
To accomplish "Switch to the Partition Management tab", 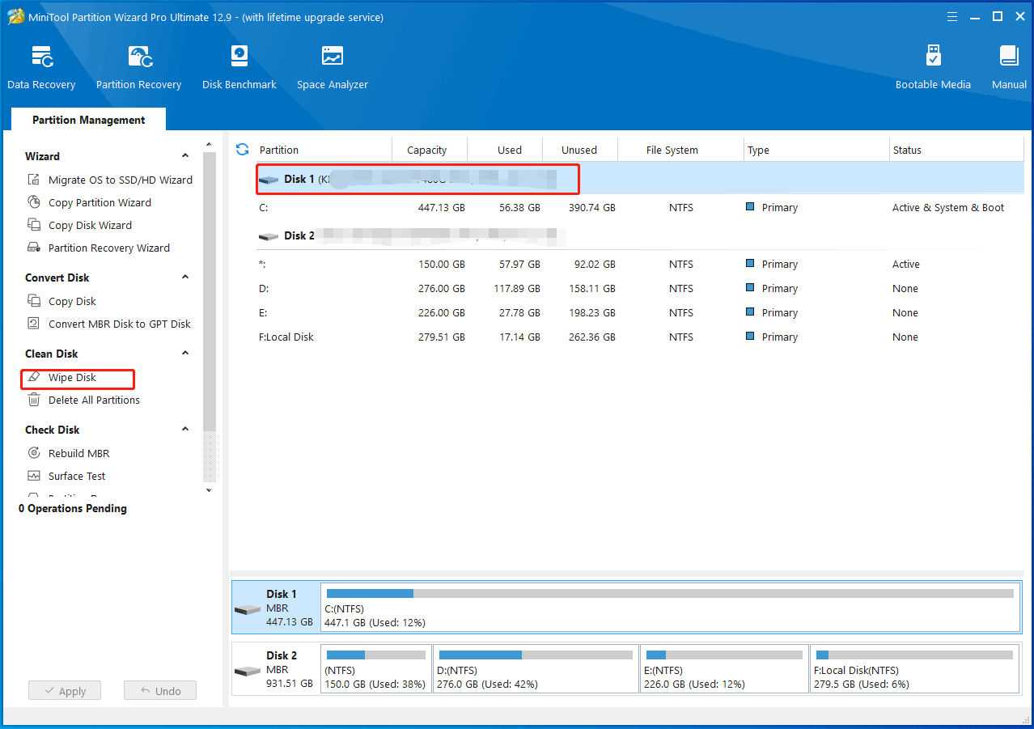I will coord(88,120).
